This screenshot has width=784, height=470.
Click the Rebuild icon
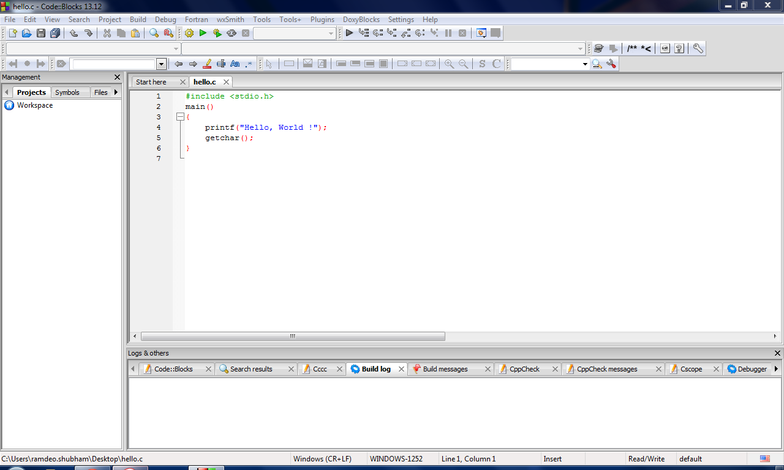coord(232,33)
